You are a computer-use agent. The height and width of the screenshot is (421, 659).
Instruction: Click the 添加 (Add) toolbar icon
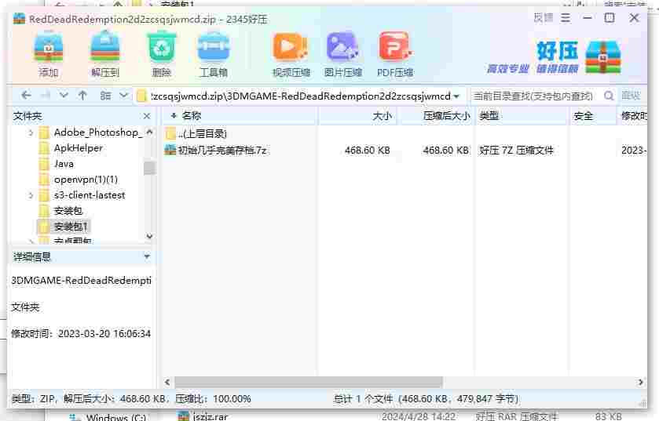[49, 53]
